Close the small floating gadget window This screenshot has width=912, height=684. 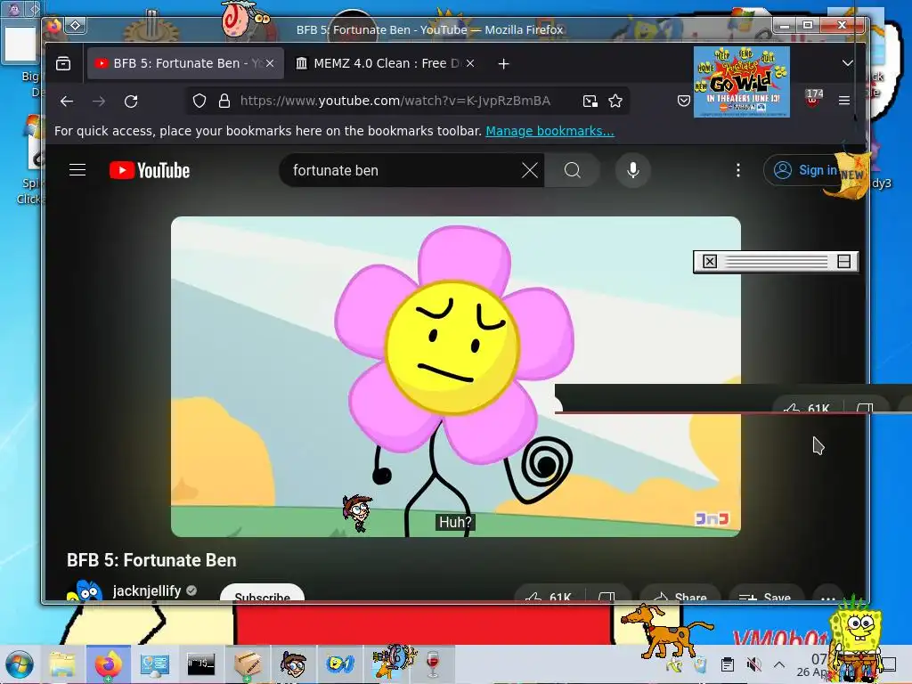pos(710,262)
